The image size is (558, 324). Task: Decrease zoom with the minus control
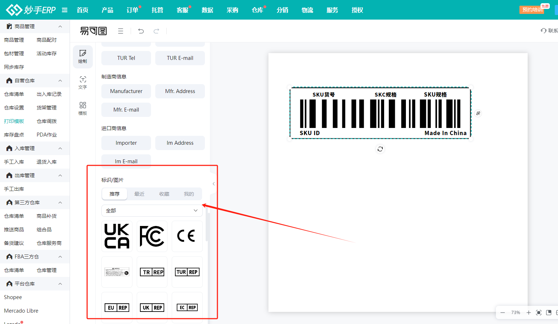pyautogui.click(x=502, y=313)
